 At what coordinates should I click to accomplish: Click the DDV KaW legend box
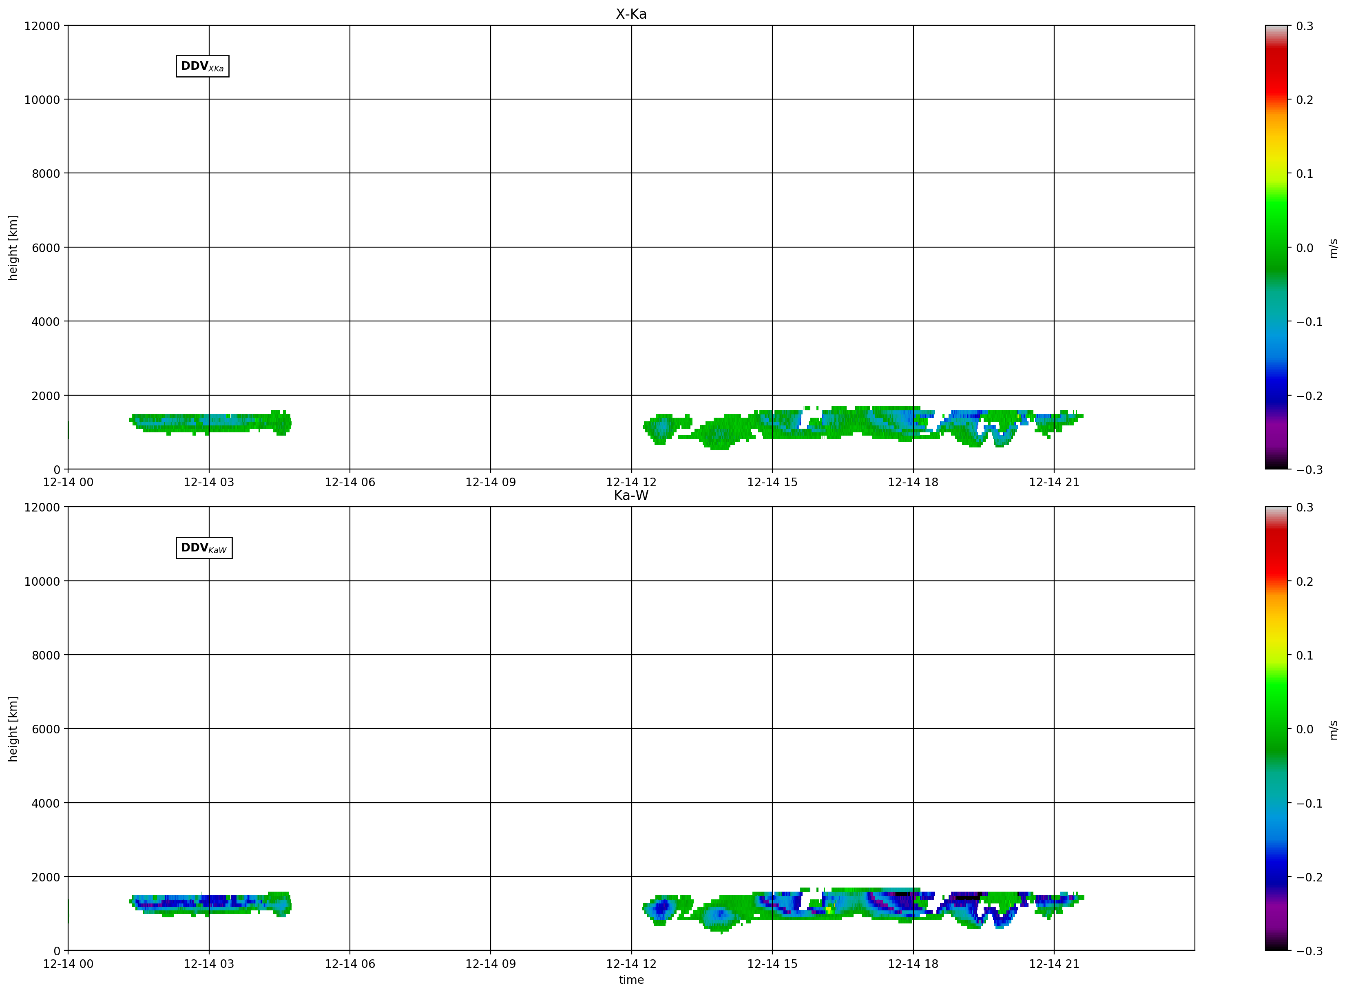pyautogui.click(x=204, y=548)
